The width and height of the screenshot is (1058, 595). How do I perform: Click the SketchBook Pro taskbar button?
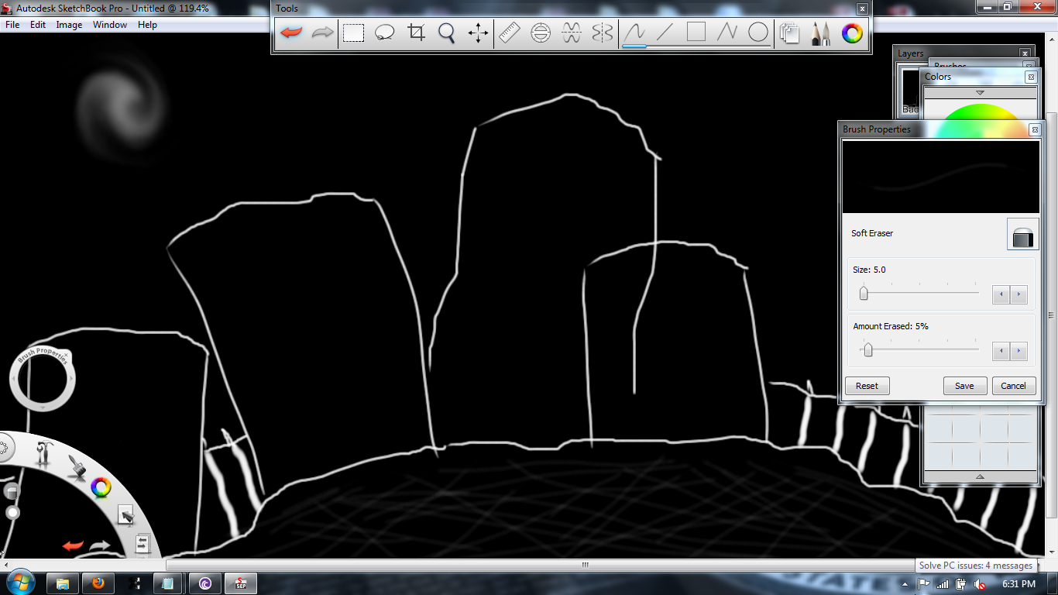coord(241,583)
